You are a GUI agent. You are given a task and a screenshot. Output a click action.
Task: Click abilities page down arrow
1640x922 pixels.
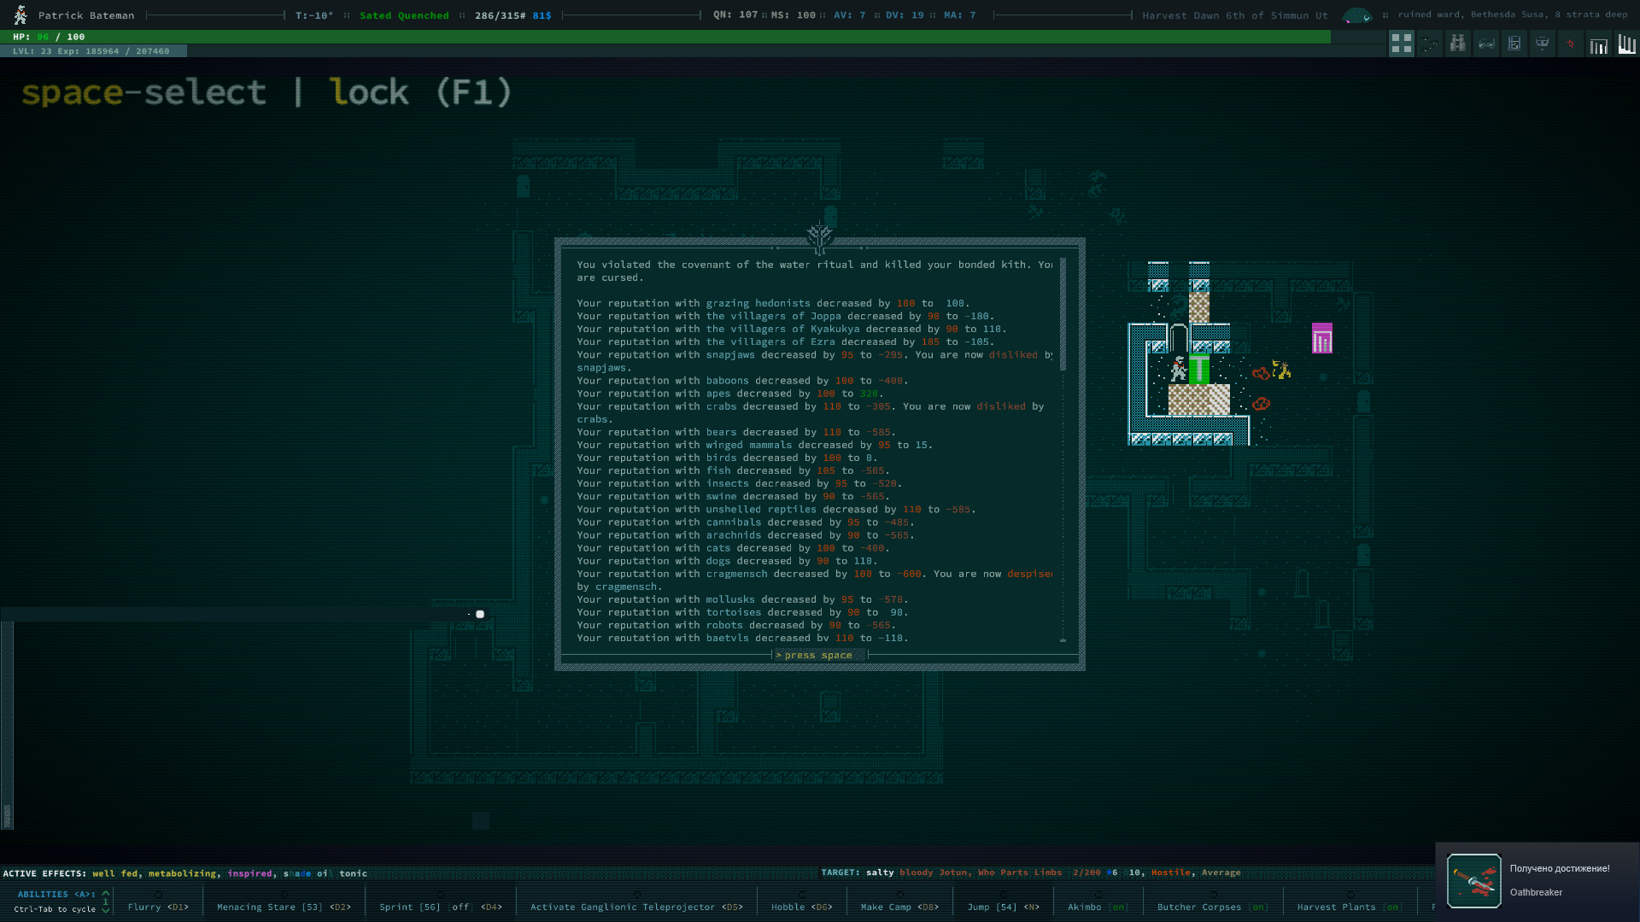(x=106, y=910)
